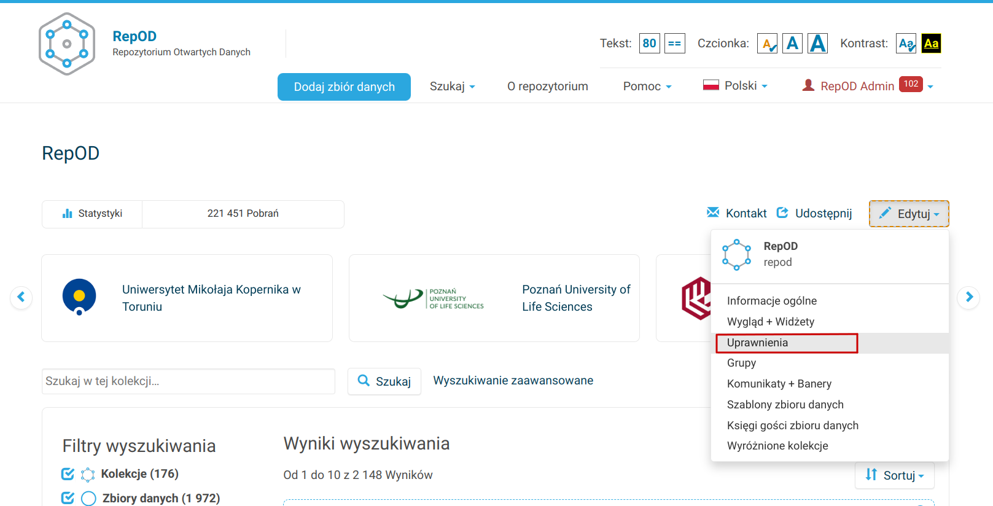Go to the next featured collection
993x506 pixels.
[968, 297]
